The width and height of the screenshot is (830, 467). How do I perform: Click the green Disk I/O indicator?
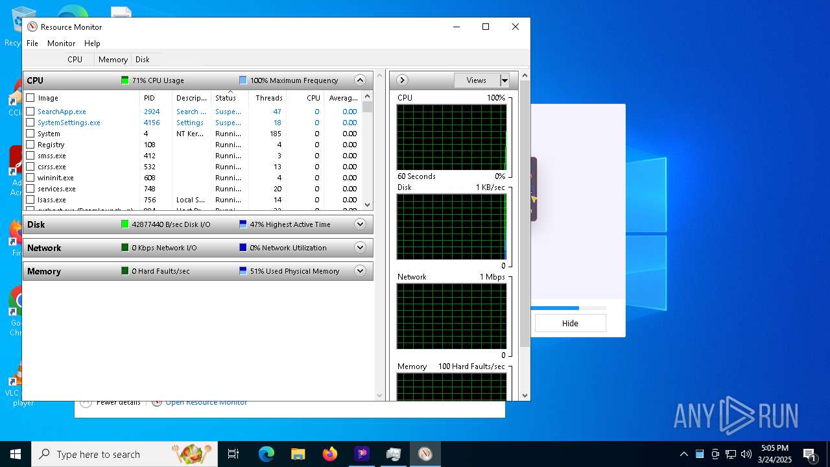[125, 224]
